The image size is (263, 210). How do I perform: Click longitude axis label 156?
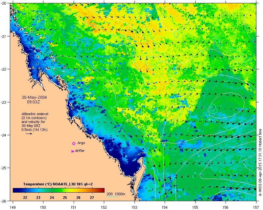tap(226, 207)
